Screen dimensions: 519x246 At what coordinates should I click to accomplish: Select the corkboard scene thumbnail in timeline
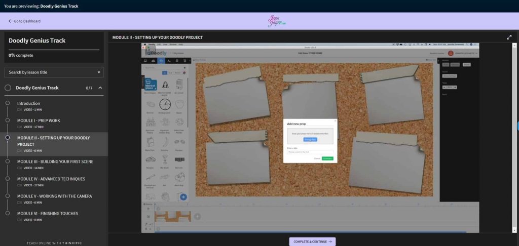pyautogui.click(x=173, y=217)
